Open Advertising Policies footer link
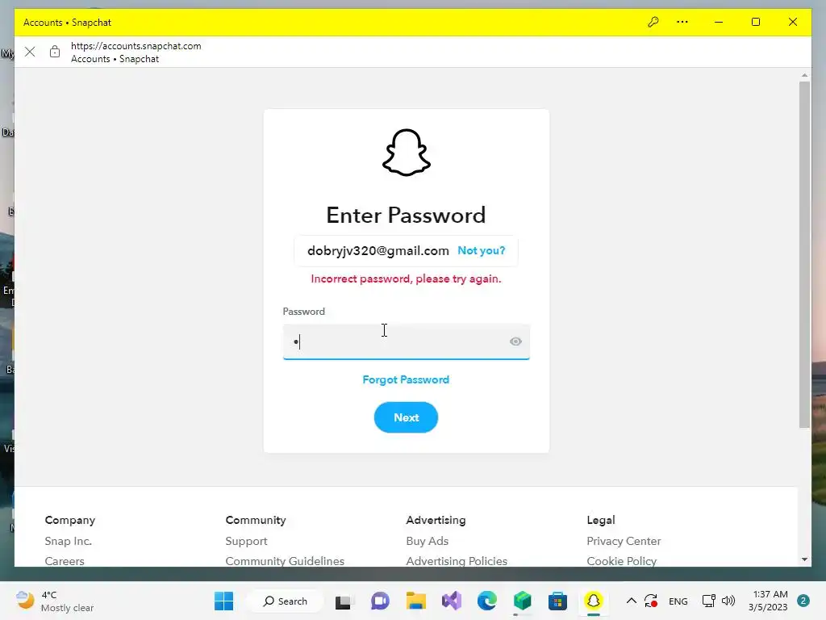The width and height of the screenshot is (826, 620). click(457, 561)
